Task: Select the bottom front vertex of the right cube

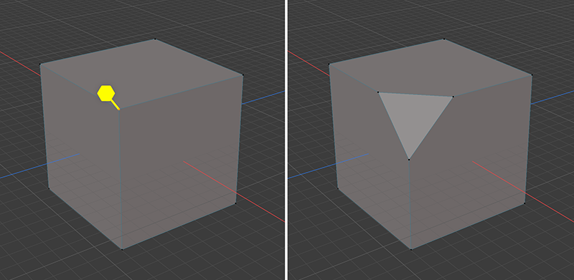Action: click(411, 249)
